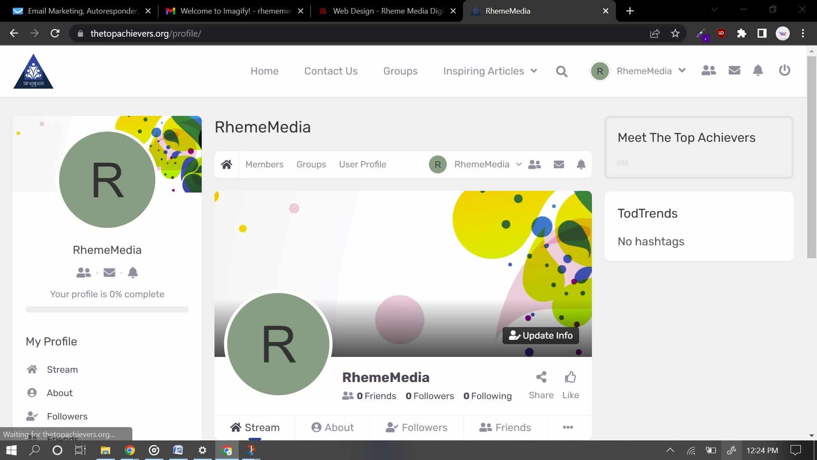Open Groups in community navbar
Image resolution: width=817 pixels, height=460 pixels.
(x=311, y=164)
